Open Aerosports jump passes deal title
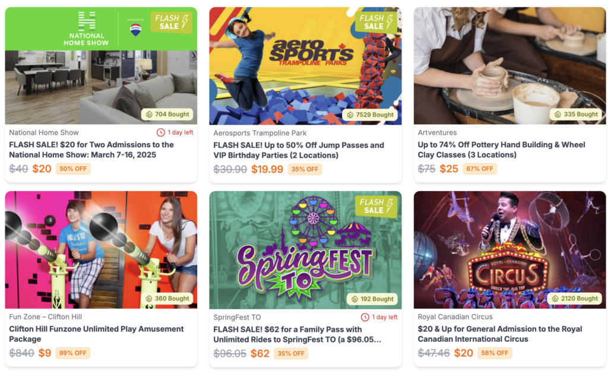 click(299, 150)
